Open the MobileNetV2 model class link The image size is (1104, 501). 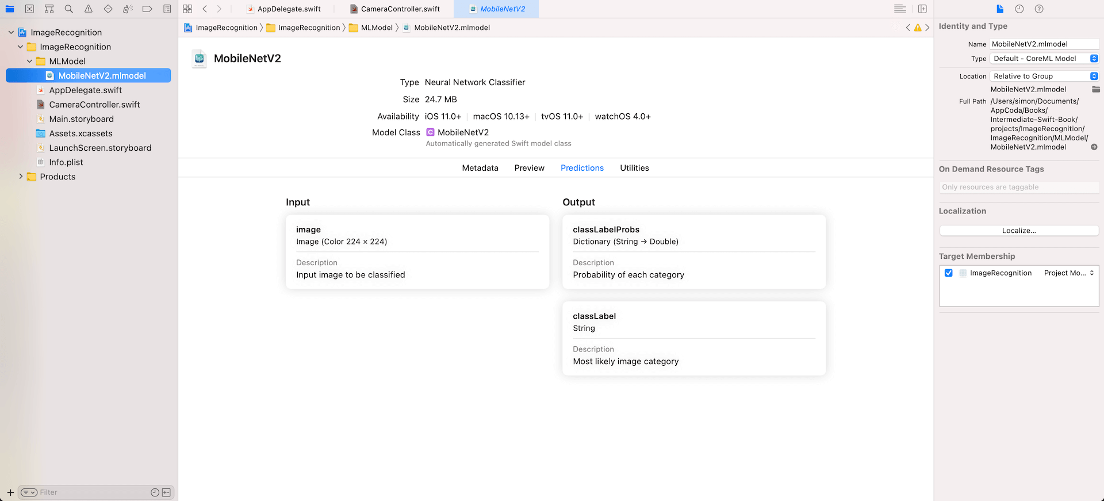point(463,132)
